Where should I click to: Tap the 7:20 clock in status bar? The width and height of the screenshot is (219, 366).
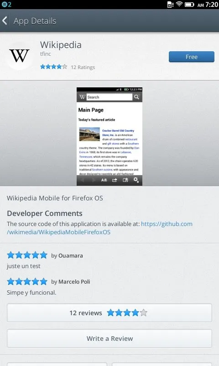(212, 5)
